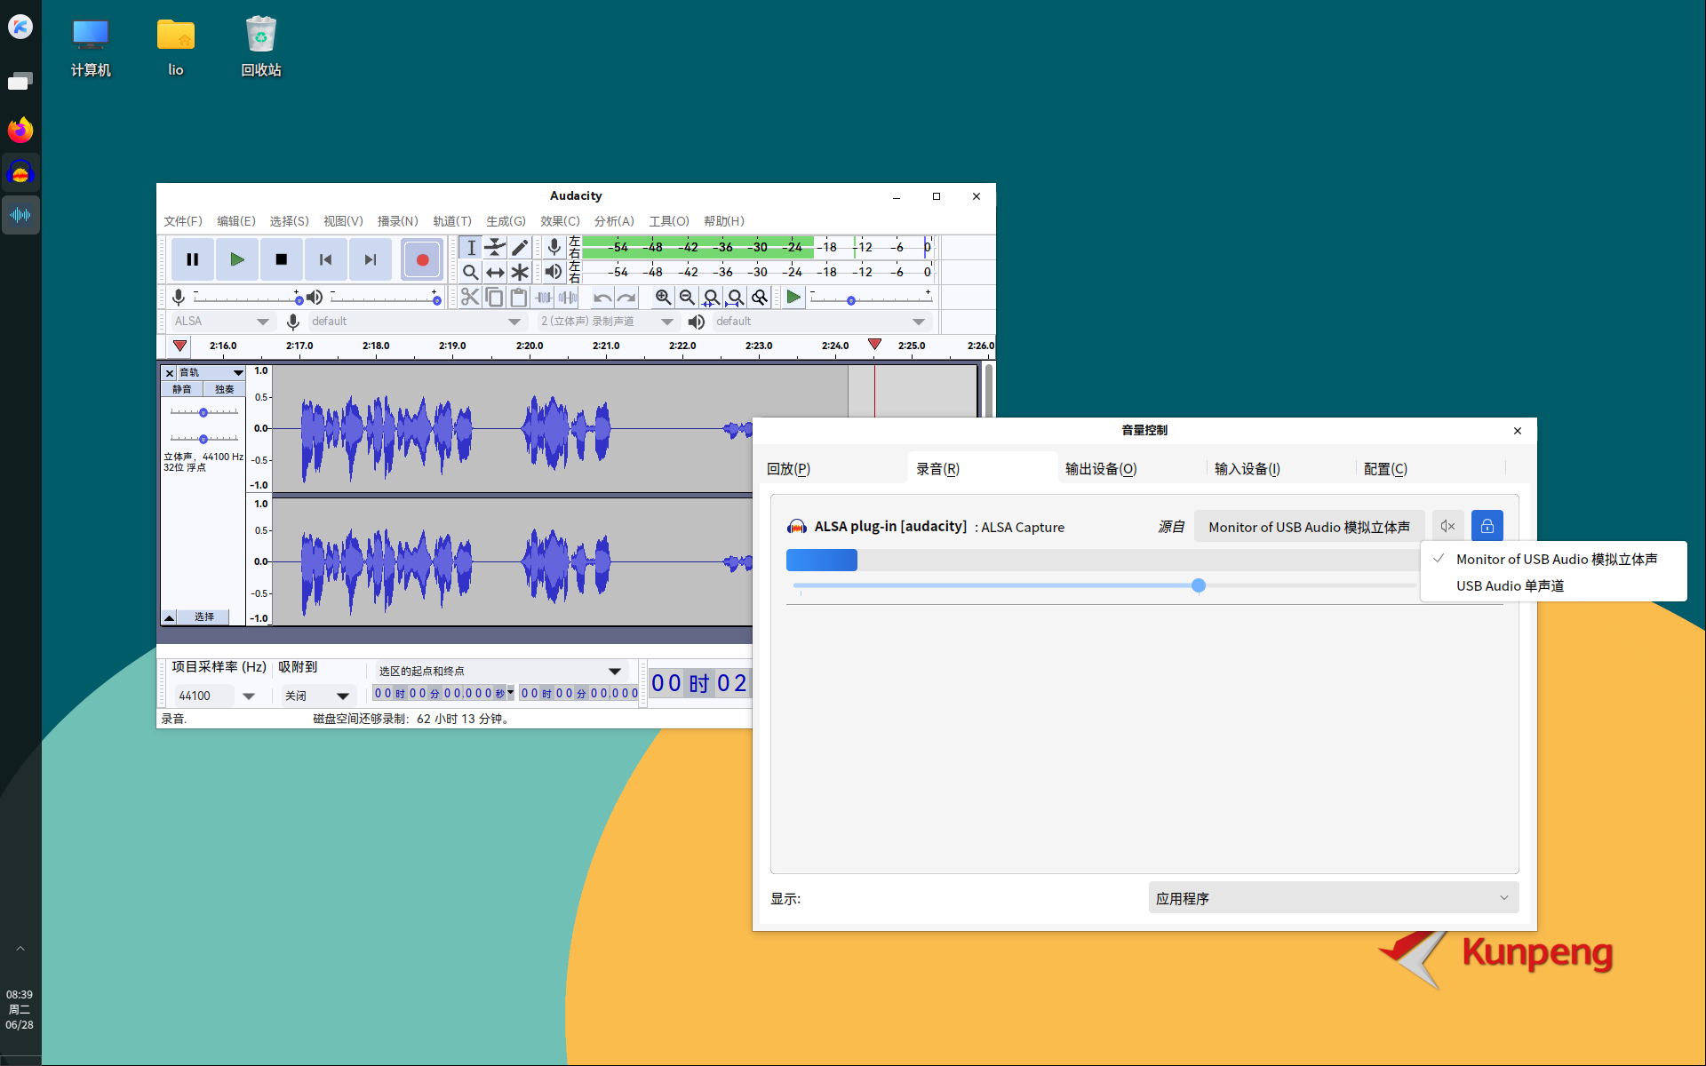1706x1066 pixels.
Task: Open the 应用程序 display dropdown
Action: (1332, 897)
